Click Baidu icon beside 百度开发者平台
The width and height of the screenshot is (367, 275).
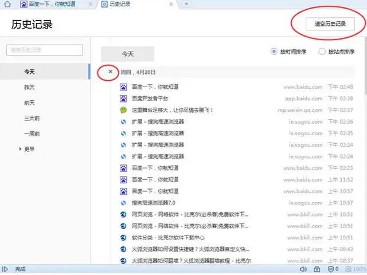click(123, 99)
